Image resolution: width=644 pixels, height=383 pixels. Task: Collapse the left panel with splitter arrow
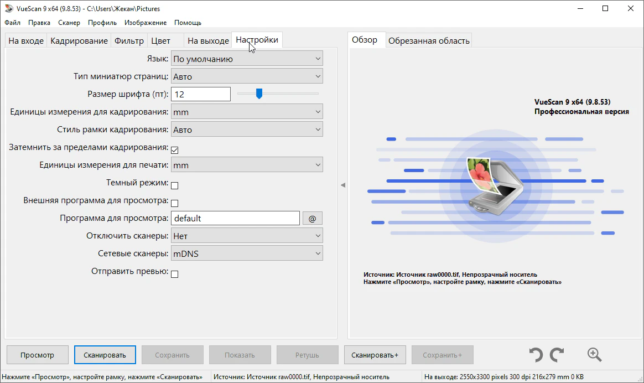point(342,185)
